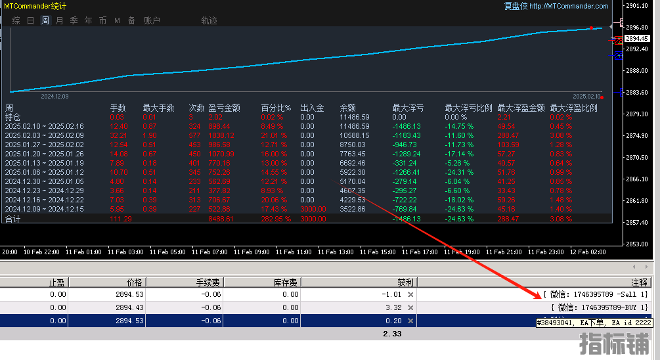Click the 最大浮亏比例 column heading
This screenshot has height=360, width=660.
(468, 108)
